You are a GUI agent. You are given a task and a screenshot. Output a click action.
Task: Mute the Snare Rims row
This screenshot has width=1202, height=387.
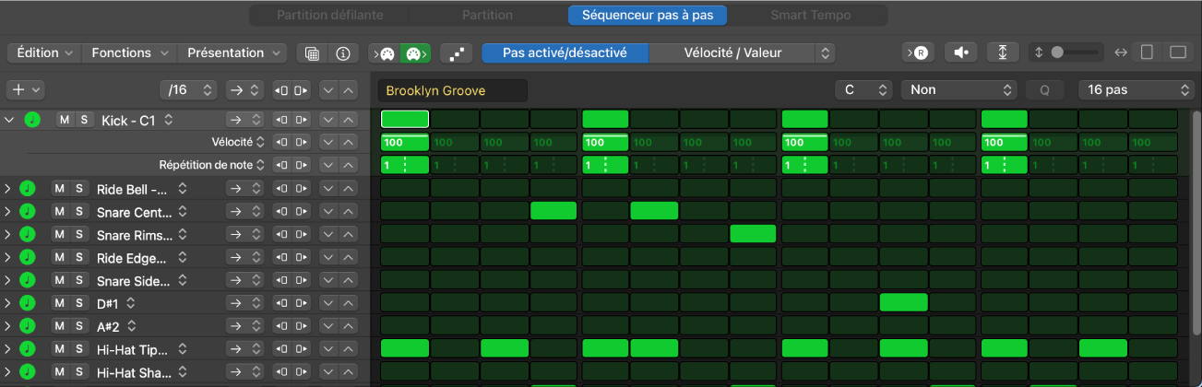pos(60,234)
